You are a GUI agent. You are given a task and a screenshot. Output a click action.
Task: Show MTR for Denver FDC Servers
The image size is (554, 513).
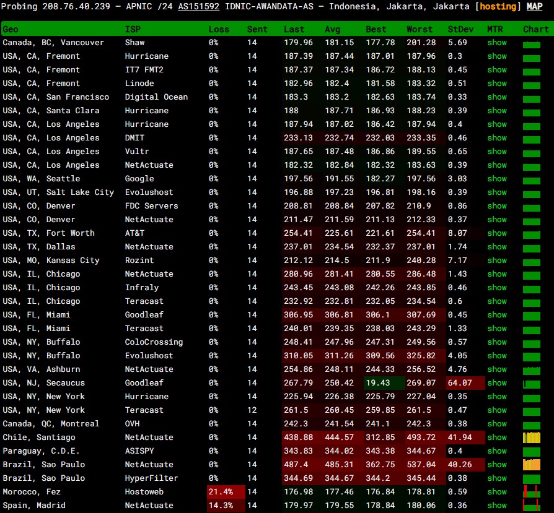[x=497, y=206]
